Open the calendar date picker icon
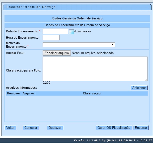This screenshot has width=153, height=143. click(71, 31)
